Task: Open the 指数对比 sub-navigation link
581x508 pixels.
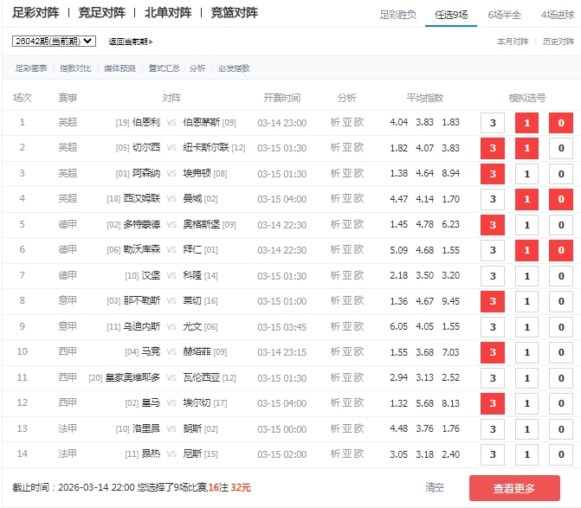Action: [x=75, y=68]
